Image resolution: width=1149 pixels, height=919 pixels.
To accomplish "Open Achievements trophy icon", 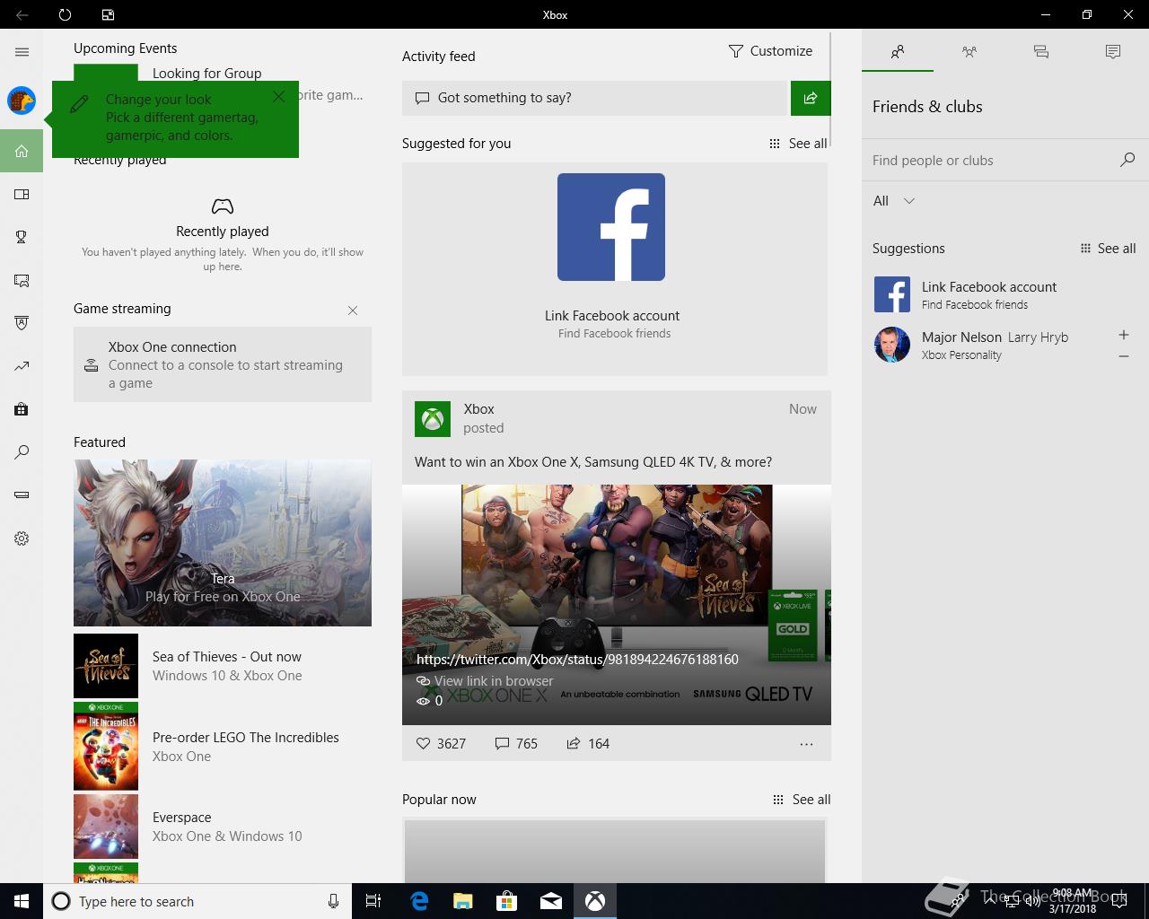I will [22, 237].
